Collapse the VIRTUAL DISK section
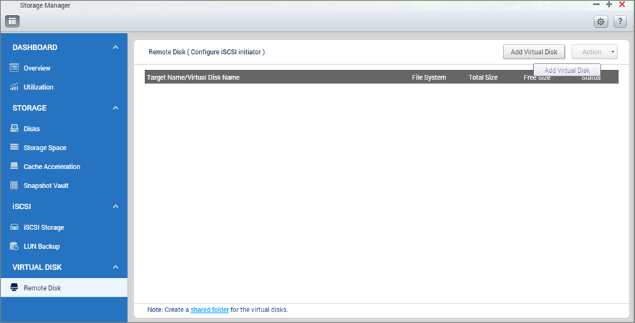Image resolution: width=635 pixels, height=323 pixels. click(115, 267)
